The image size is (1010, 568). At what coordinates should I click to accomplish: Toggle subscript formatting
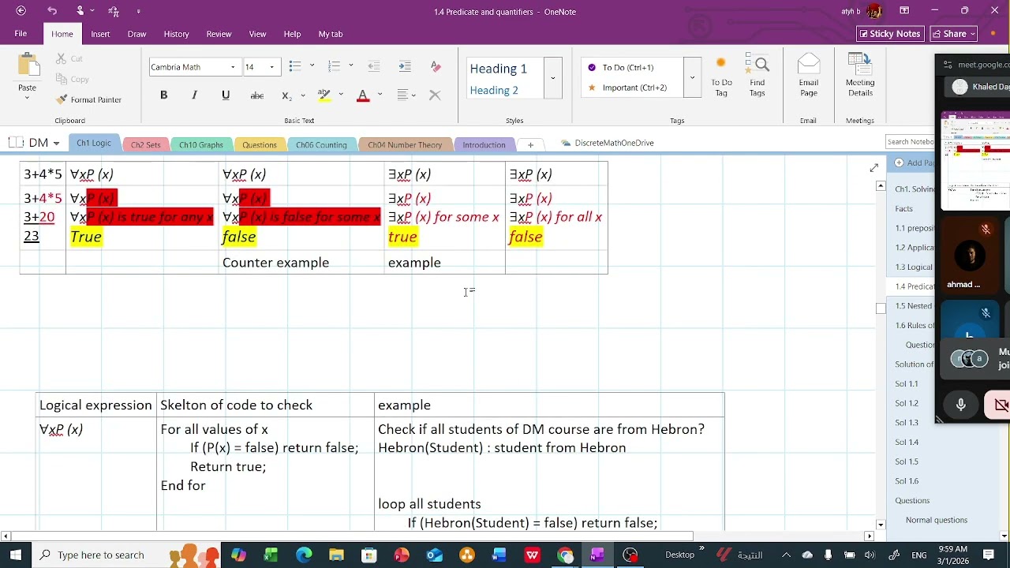(286, 95)
